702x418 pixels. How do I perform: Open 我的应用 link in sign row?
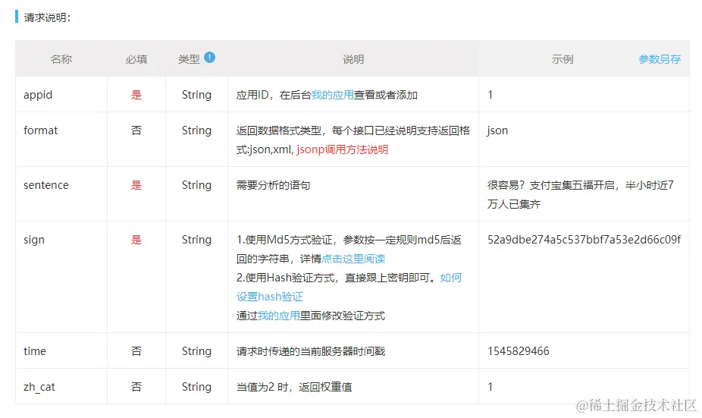[x=278, y=316]
